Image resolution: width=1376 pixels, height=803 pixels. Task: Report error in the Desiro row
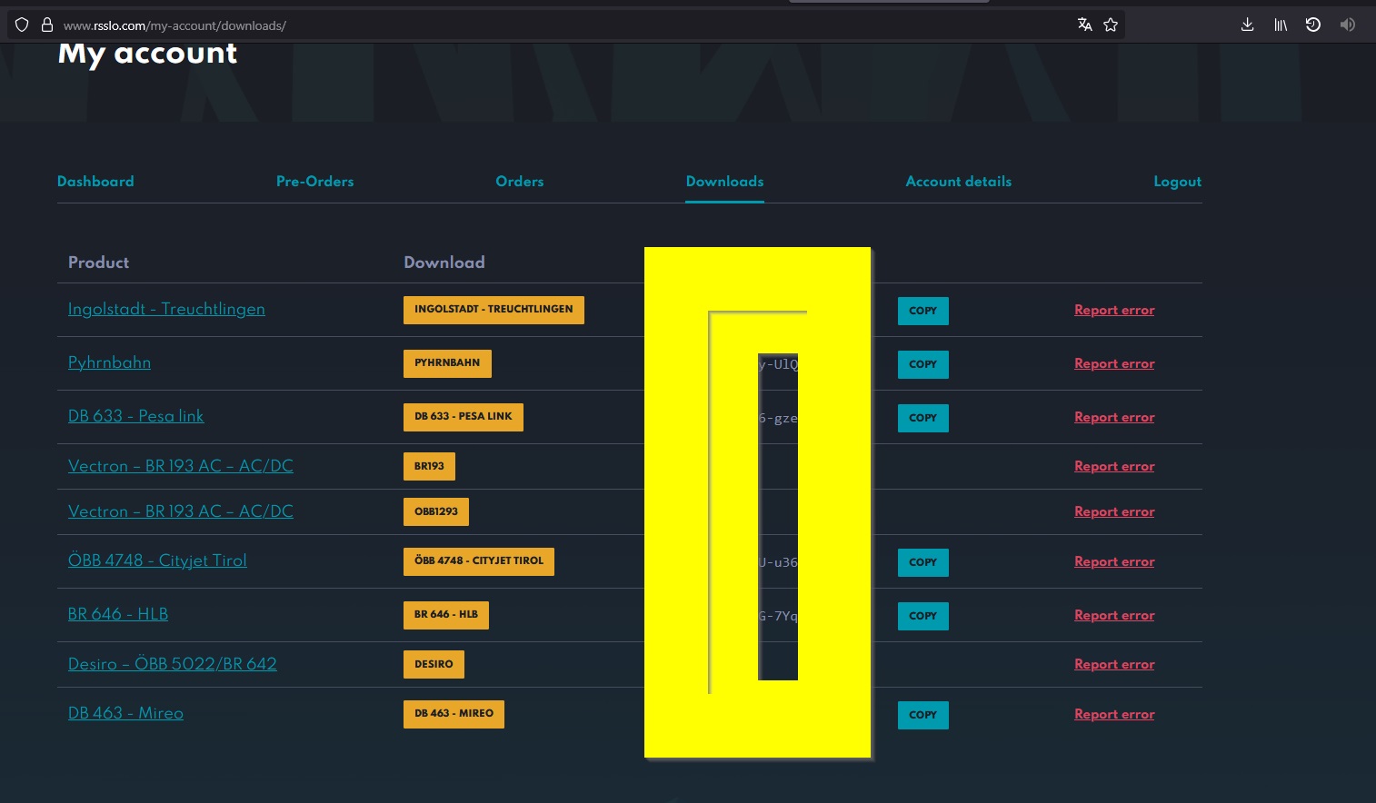[x=1114, y=664]
